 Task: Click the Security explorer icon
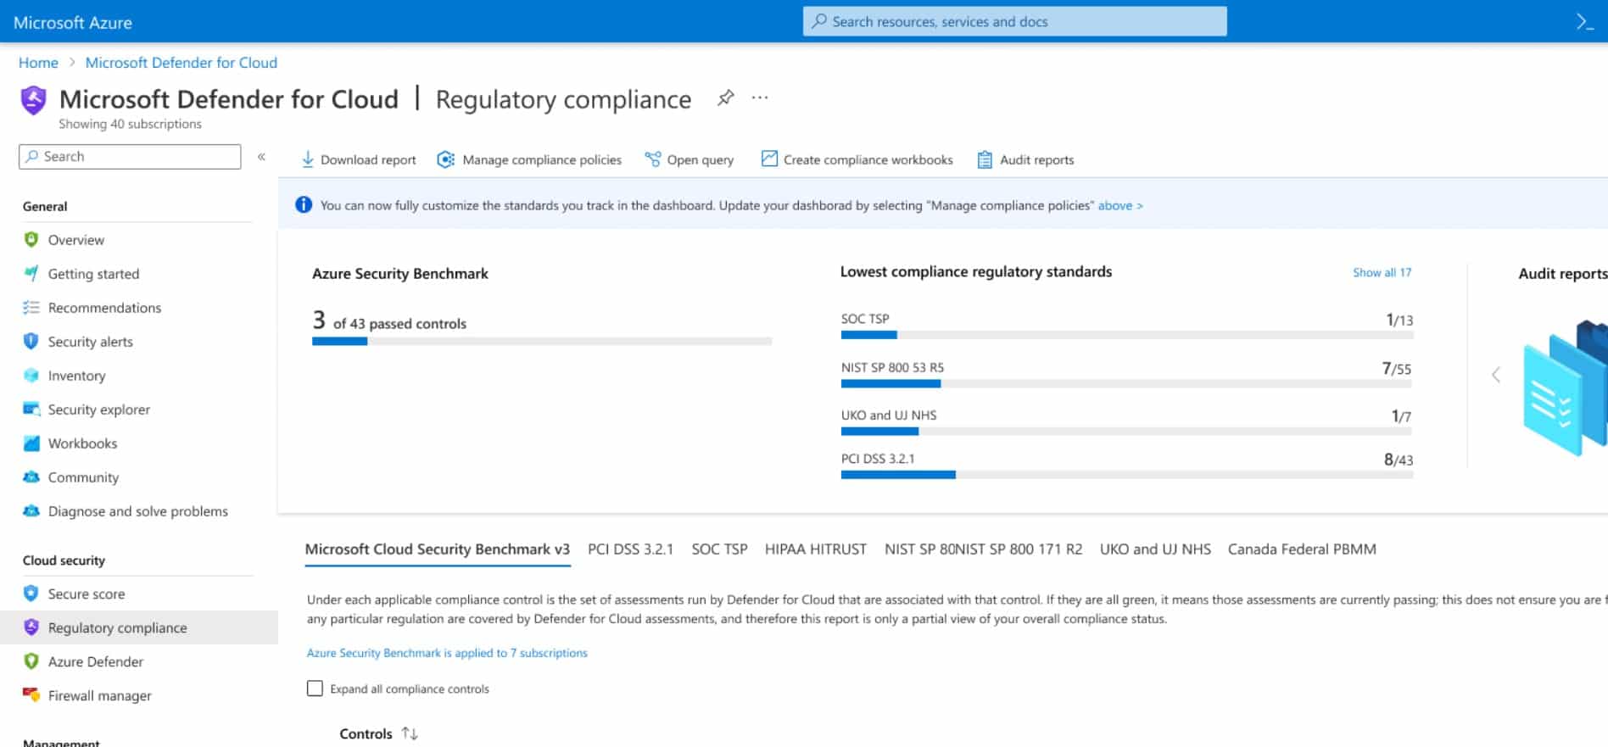click(x=31, y=409)
